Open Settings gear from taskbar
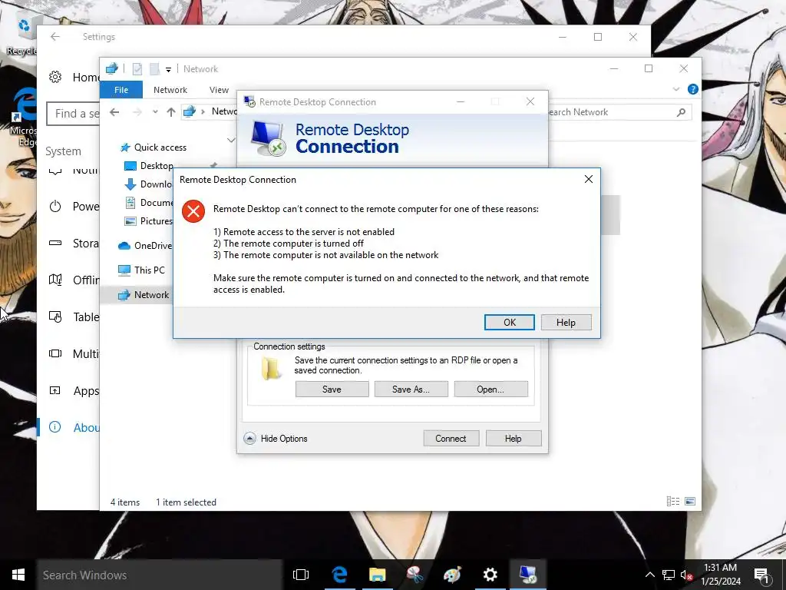The height and width of the screenshot is (590, 786). [x=490, y=575]
